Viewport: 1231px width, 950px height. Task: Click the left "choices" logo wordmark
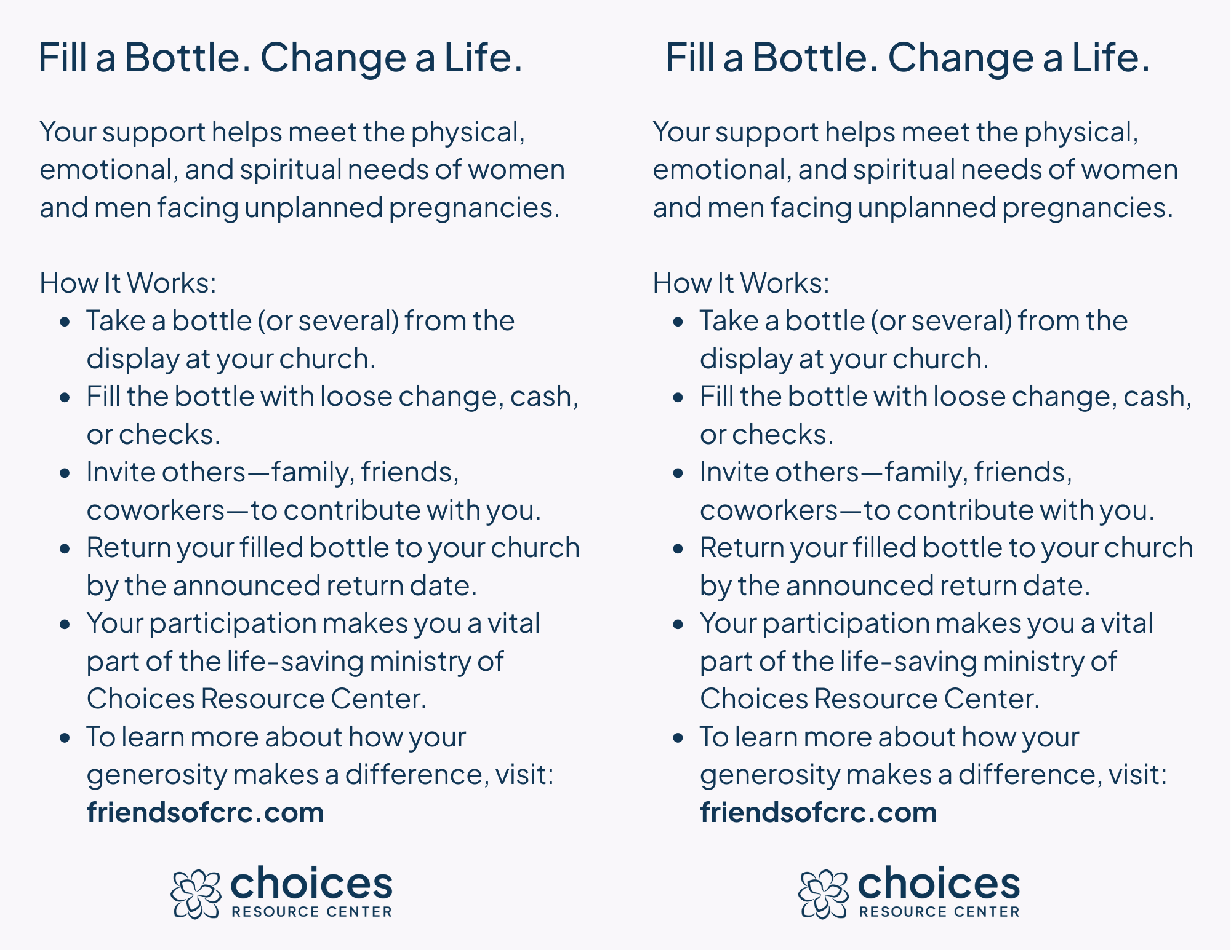pos(311,884)
